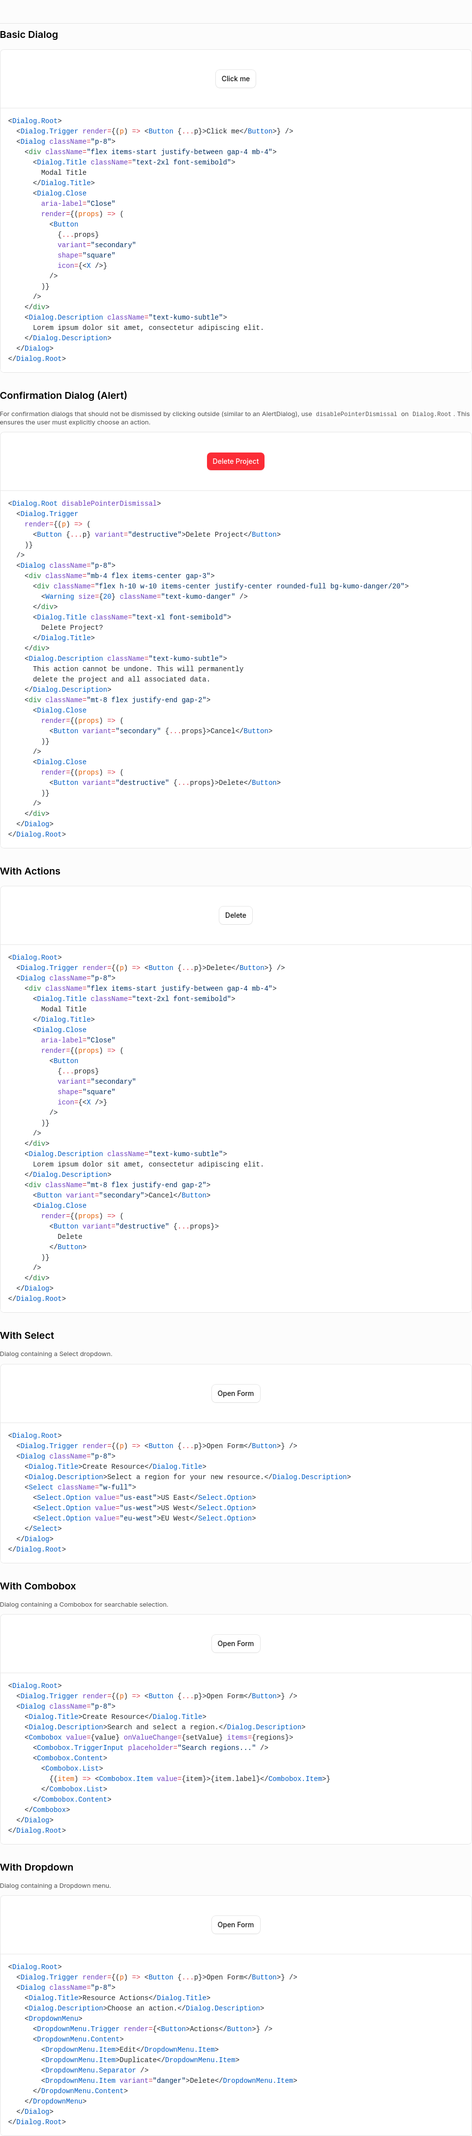Image resolution: width=472 pixels, height=2136 pixels.
Task: Select the "With Actions" heading
Action: click(30, 872)
